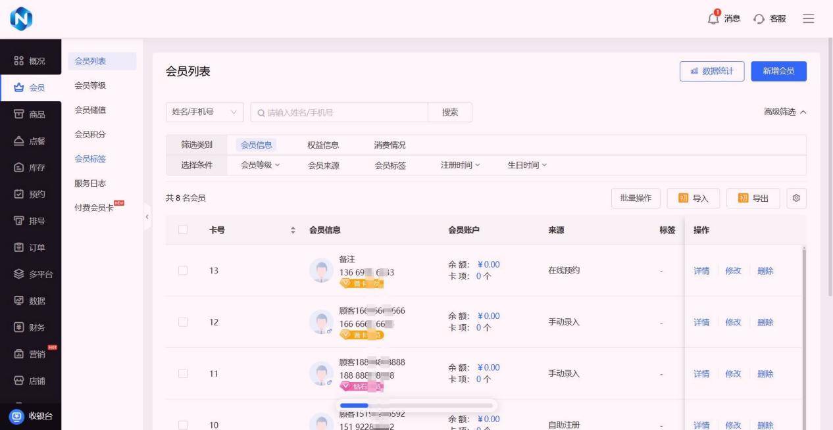Collapse the 高级筛选 advanced filter
833x430 pixels.
click(784, 112)
